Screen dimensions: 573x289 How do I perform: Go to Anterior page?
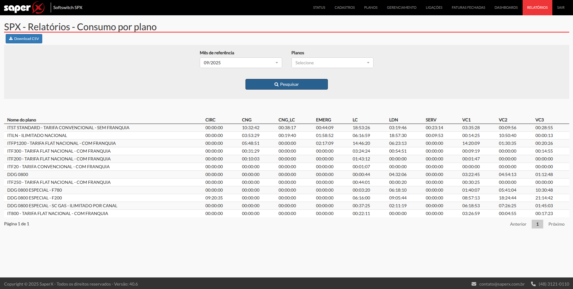pos(518,224)
